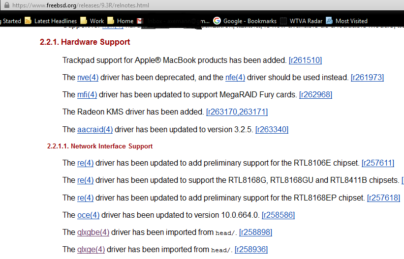Image resolution: width=404 pixels, height=259 pixels.
Task: Open the Work bookmarks folder icon
Action: 84,21
